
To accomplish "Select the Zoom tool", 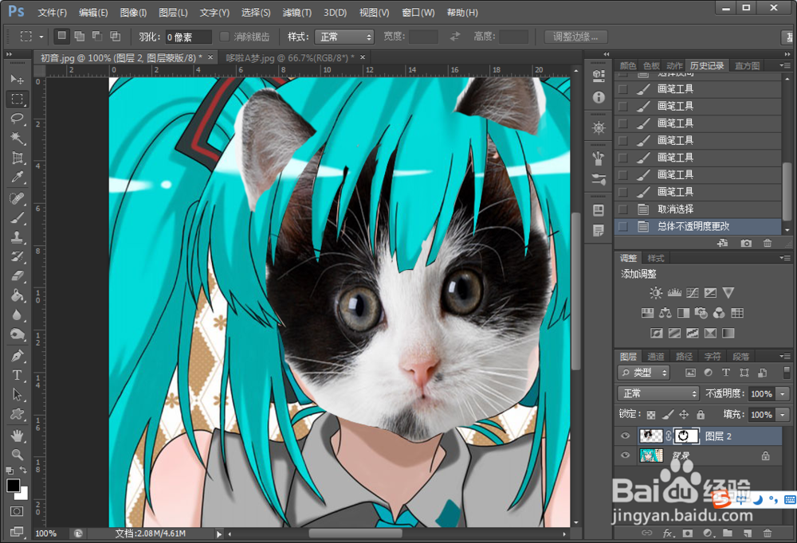I will [17, 455].
